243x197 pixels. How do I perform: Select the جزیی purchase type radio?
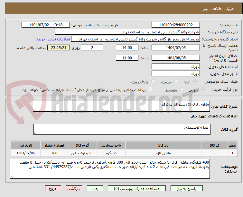pos(202,90)
